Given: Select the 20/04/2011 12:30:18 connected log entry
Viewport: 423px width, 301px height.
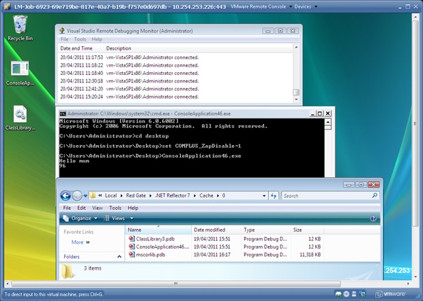Looking at the screenshot, I should pos(175,81).
